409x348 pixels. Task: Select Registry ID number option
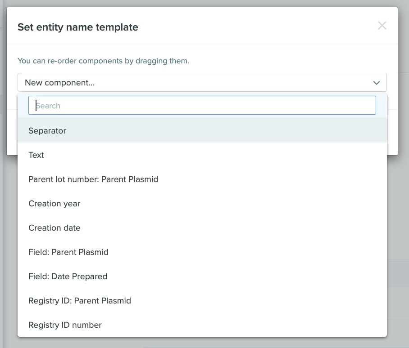pos(202,325)
